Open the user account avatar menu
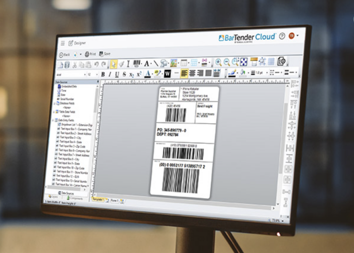354x253 pixels. (x=292, y=35)
